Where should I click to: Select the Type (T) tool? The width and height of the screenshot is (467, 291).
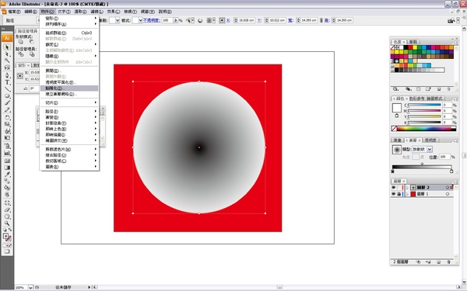pos(7,82)
